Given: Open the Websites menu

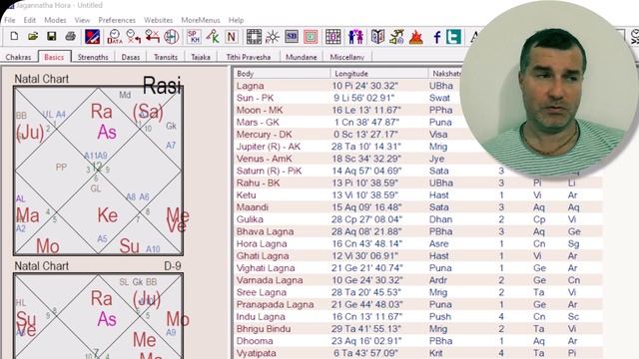Looking at the screenshot, I should (158, 20).
